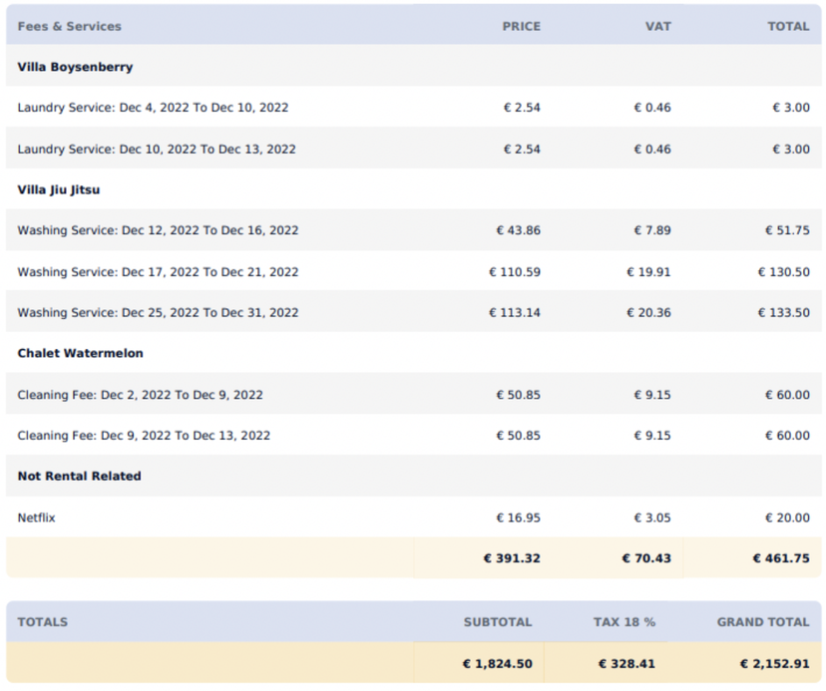Select the € 461.75 total amount

point(781,558)
